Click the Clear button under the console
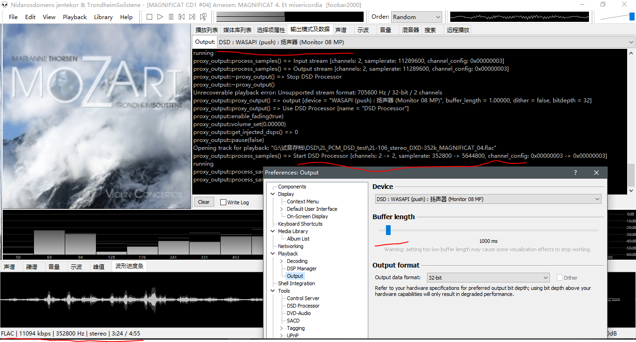The width and height of the screenshot is (636, 342). point(204,202)
